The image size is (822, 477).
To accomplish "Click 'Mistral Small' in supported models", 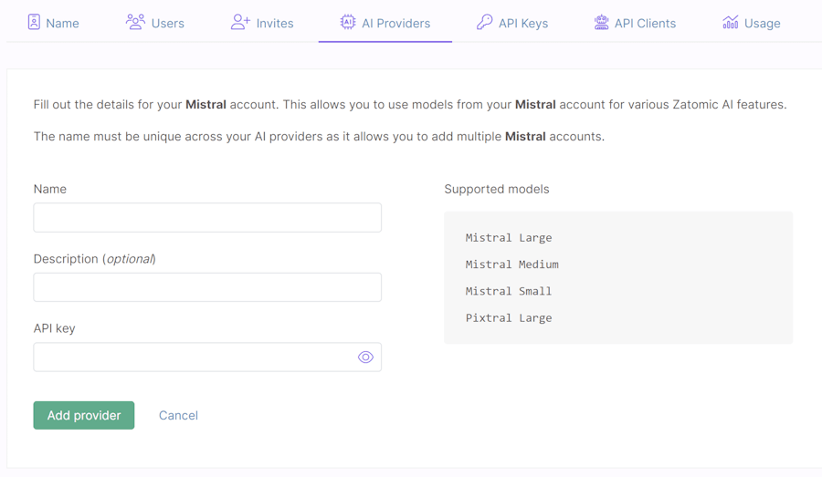I will pos(509,291).
